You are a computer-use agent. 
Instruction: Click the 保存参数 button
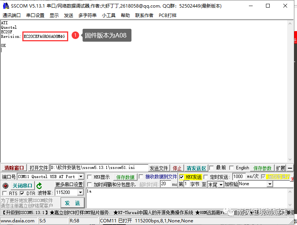click(x=262, y=168)
